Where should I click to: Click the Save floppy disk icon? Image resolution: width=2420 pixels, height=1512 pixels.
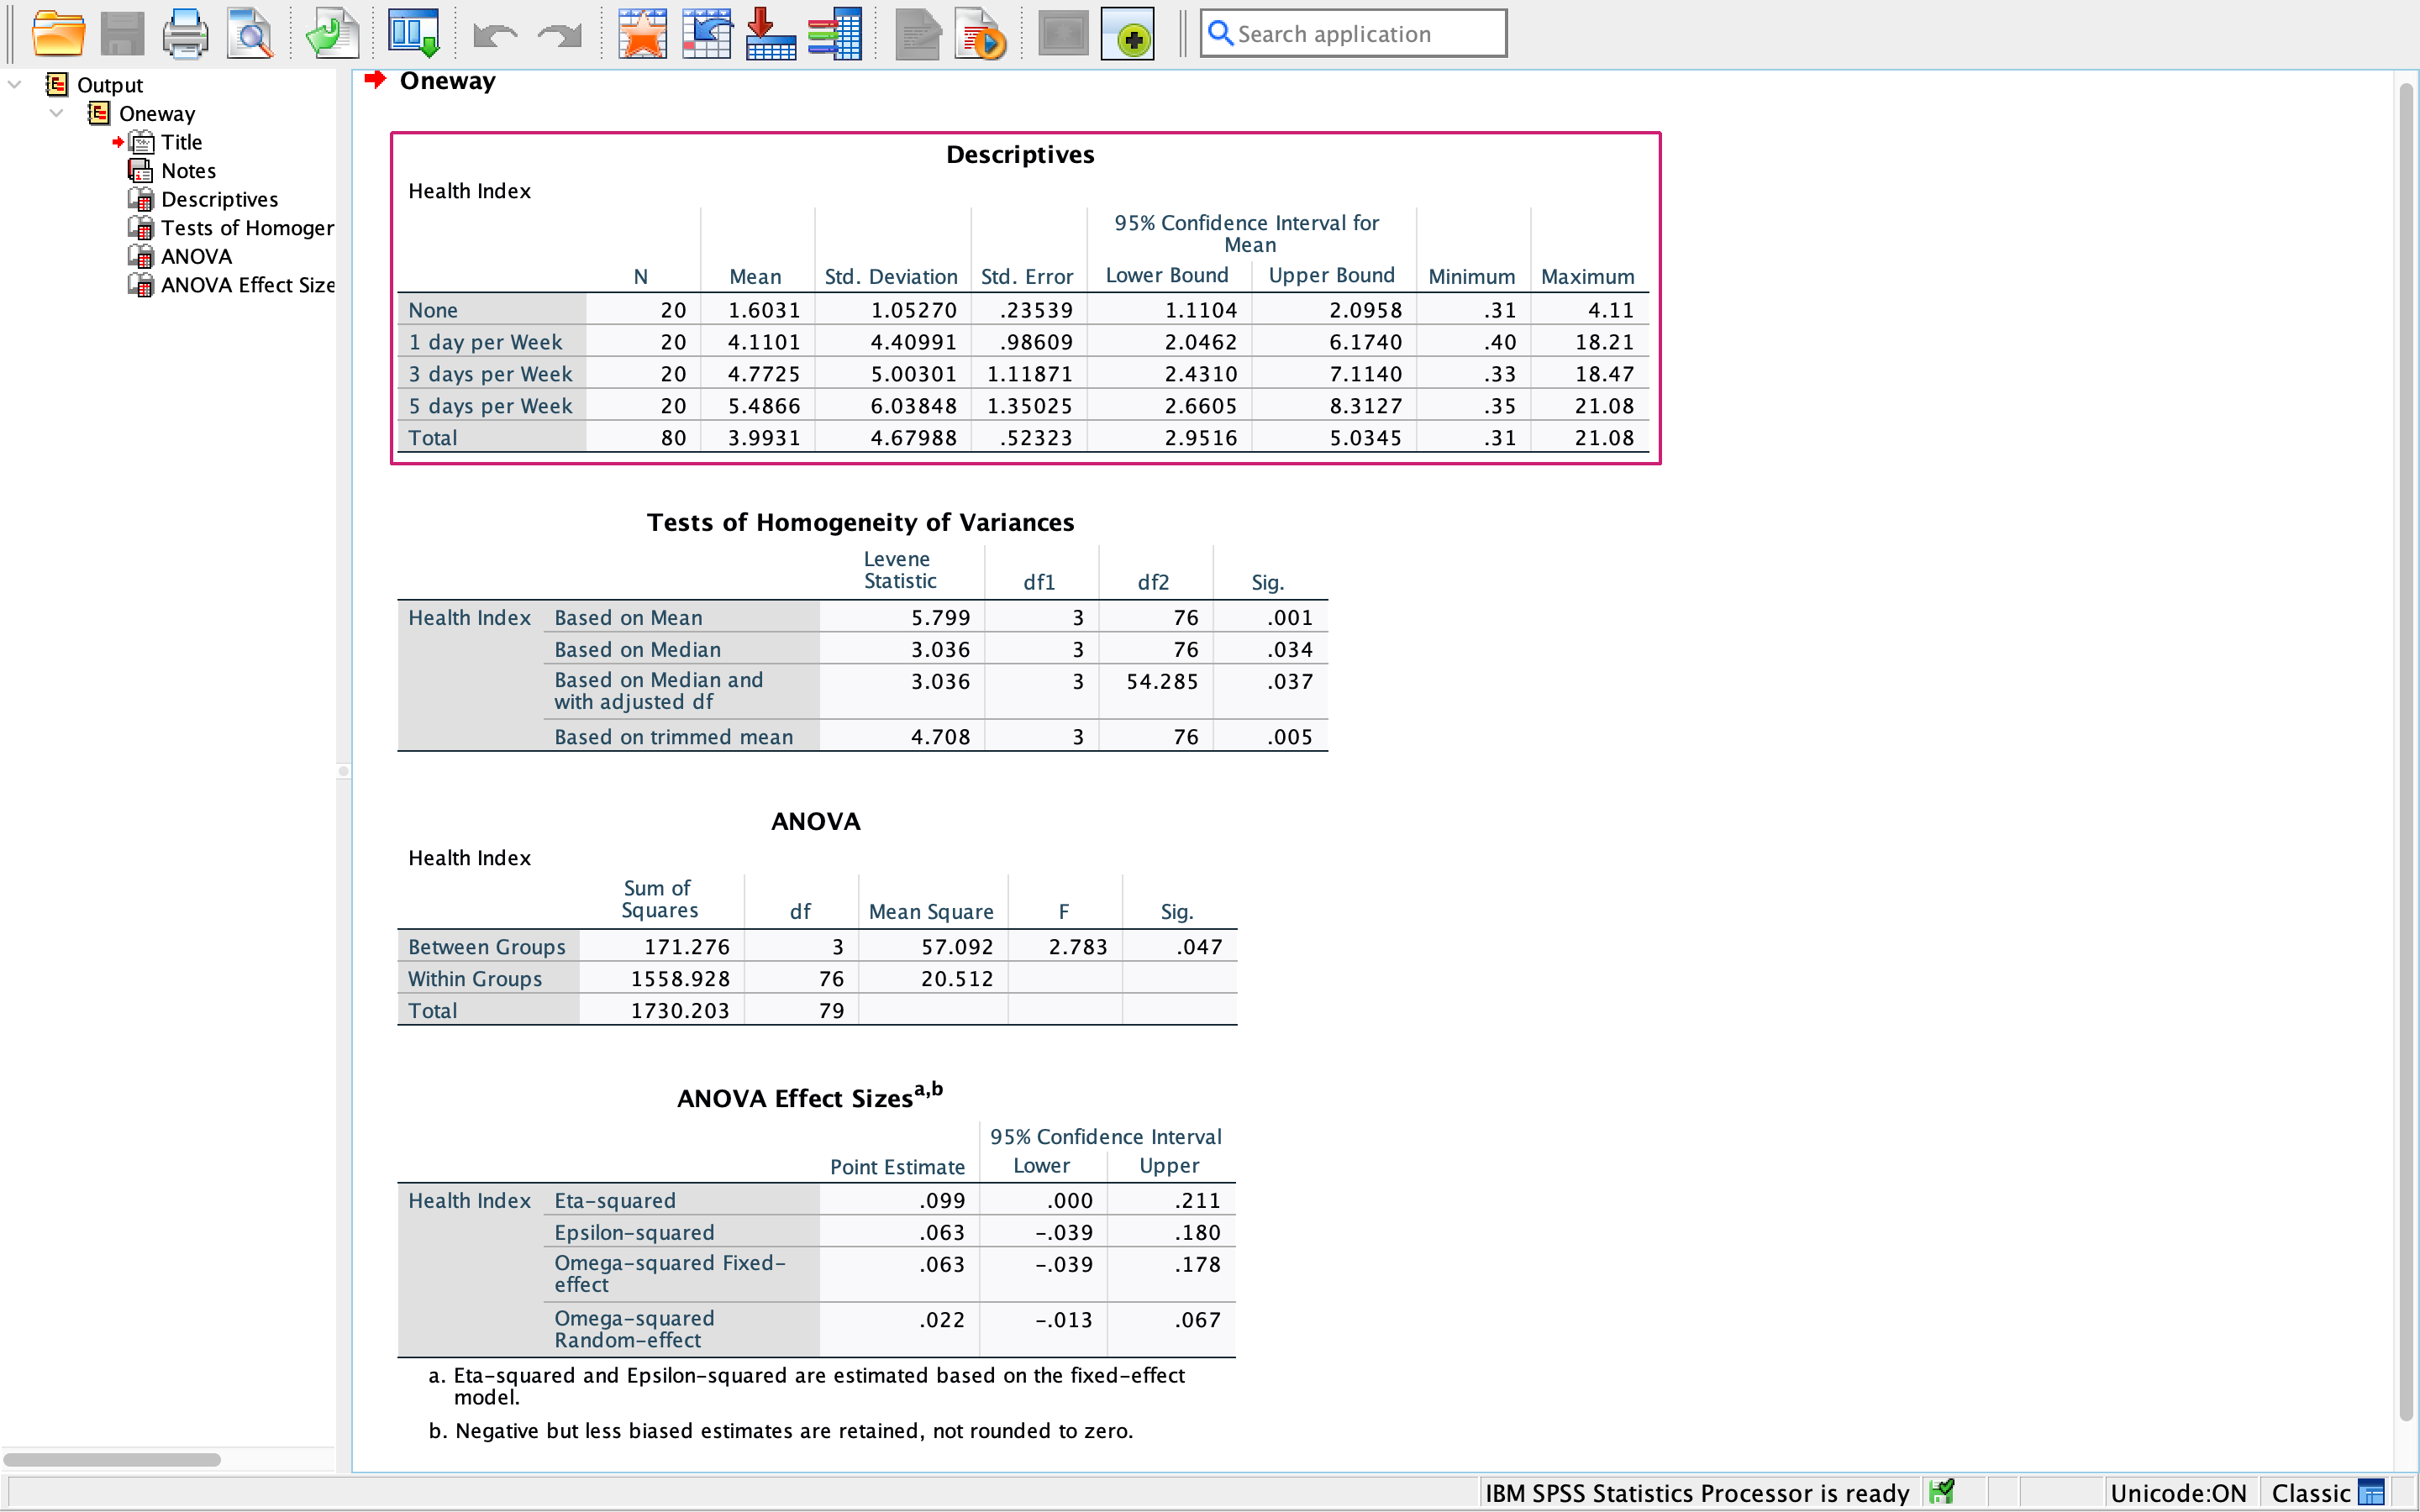point(123,34)
